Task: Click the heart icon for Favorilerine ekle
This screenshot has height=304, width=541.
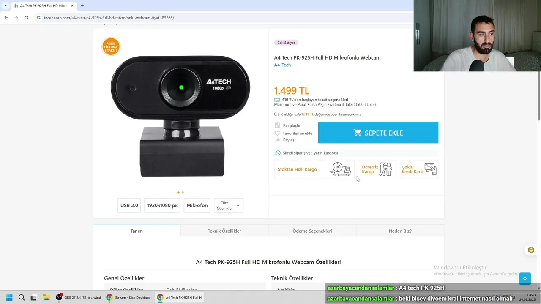Action: (x=277, y=133)
